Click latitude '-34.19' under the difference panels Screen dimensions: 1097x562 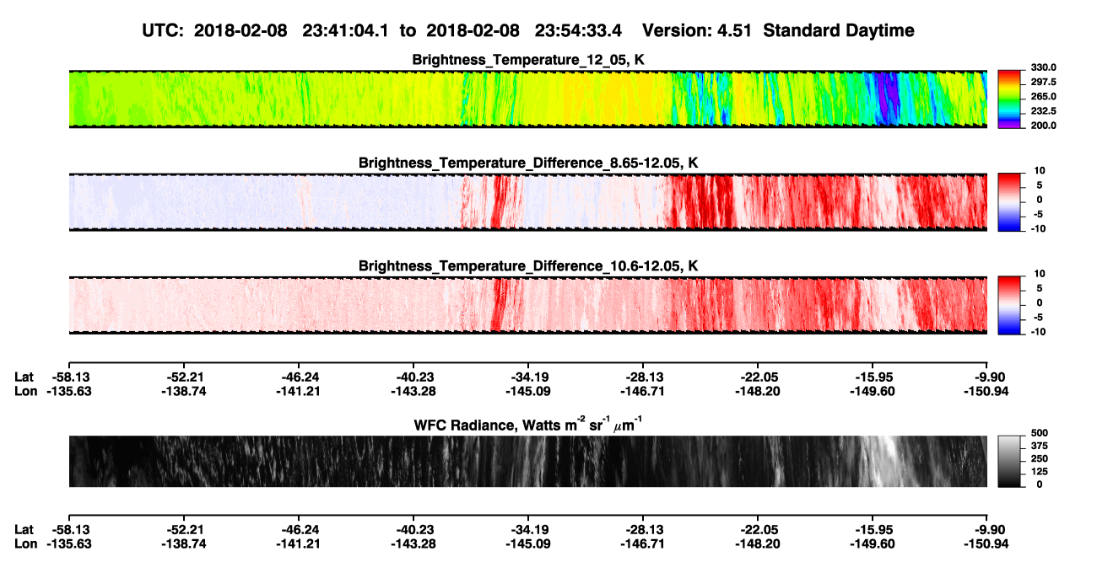(x=529, y=377)
